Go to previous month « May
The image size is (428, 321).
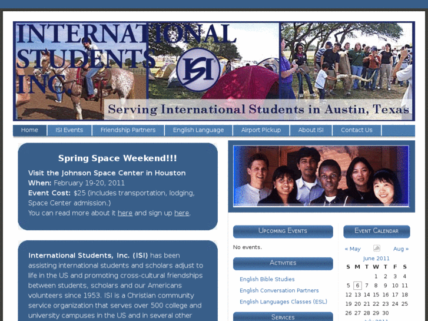(x=353, y=249)
